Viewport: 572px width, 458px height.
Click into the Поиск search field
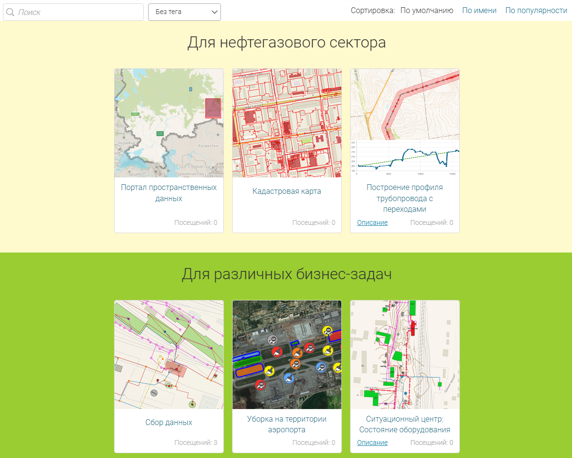point(78,13)
